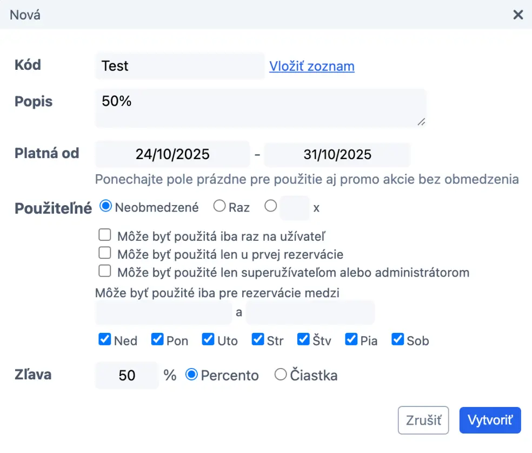Choose Čiastka as discount type
Viewport: 532px width, 453px height.
[281, 375]
